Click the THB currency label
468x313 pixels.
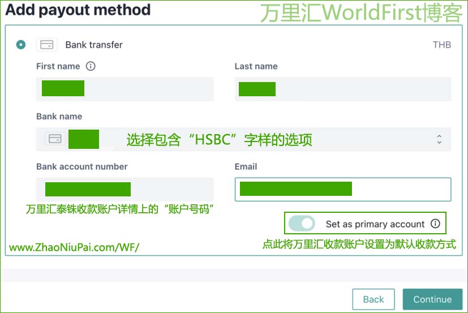[x=442, y=45]
